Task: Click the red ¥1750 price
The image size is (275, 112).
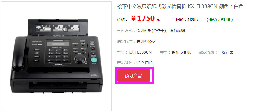Action: point(143,19)
